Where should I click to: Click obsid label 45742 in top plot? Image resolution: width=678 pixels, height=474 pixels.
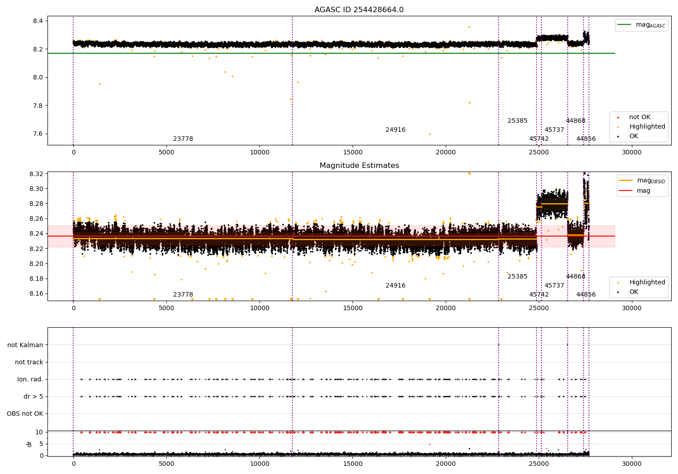tap(539, 139)
